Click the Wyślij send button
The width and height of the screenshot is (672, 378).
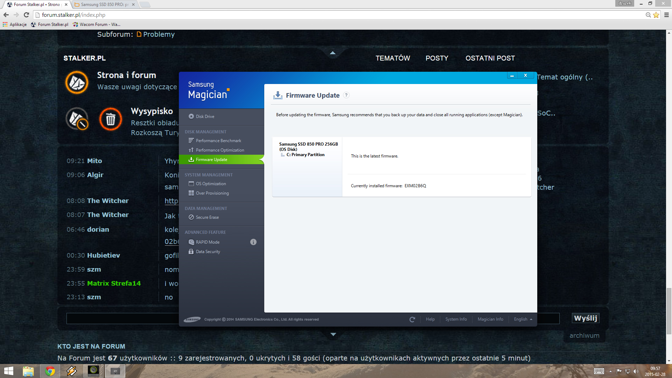click(x=585, y=318)
